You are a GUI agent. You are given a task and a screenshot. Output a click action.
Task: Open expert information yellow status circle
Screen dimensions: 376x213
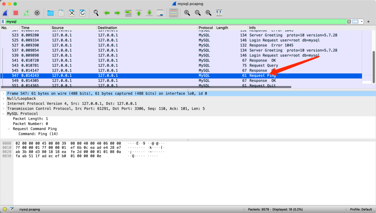[x=5, y=209]
